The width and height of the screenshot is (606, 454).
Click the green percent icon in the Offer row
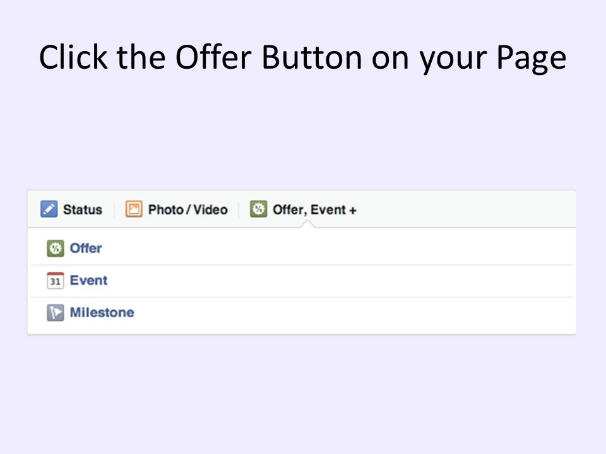56,248
